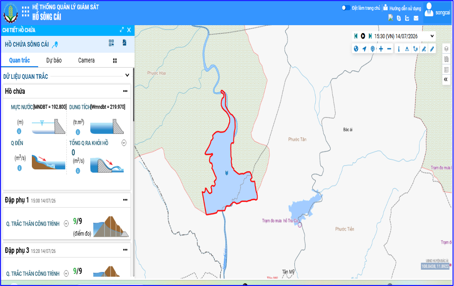Show info for 'Dung tích' volume
Image resolution: width=454 pixels, height=286 pixels.
78,132
